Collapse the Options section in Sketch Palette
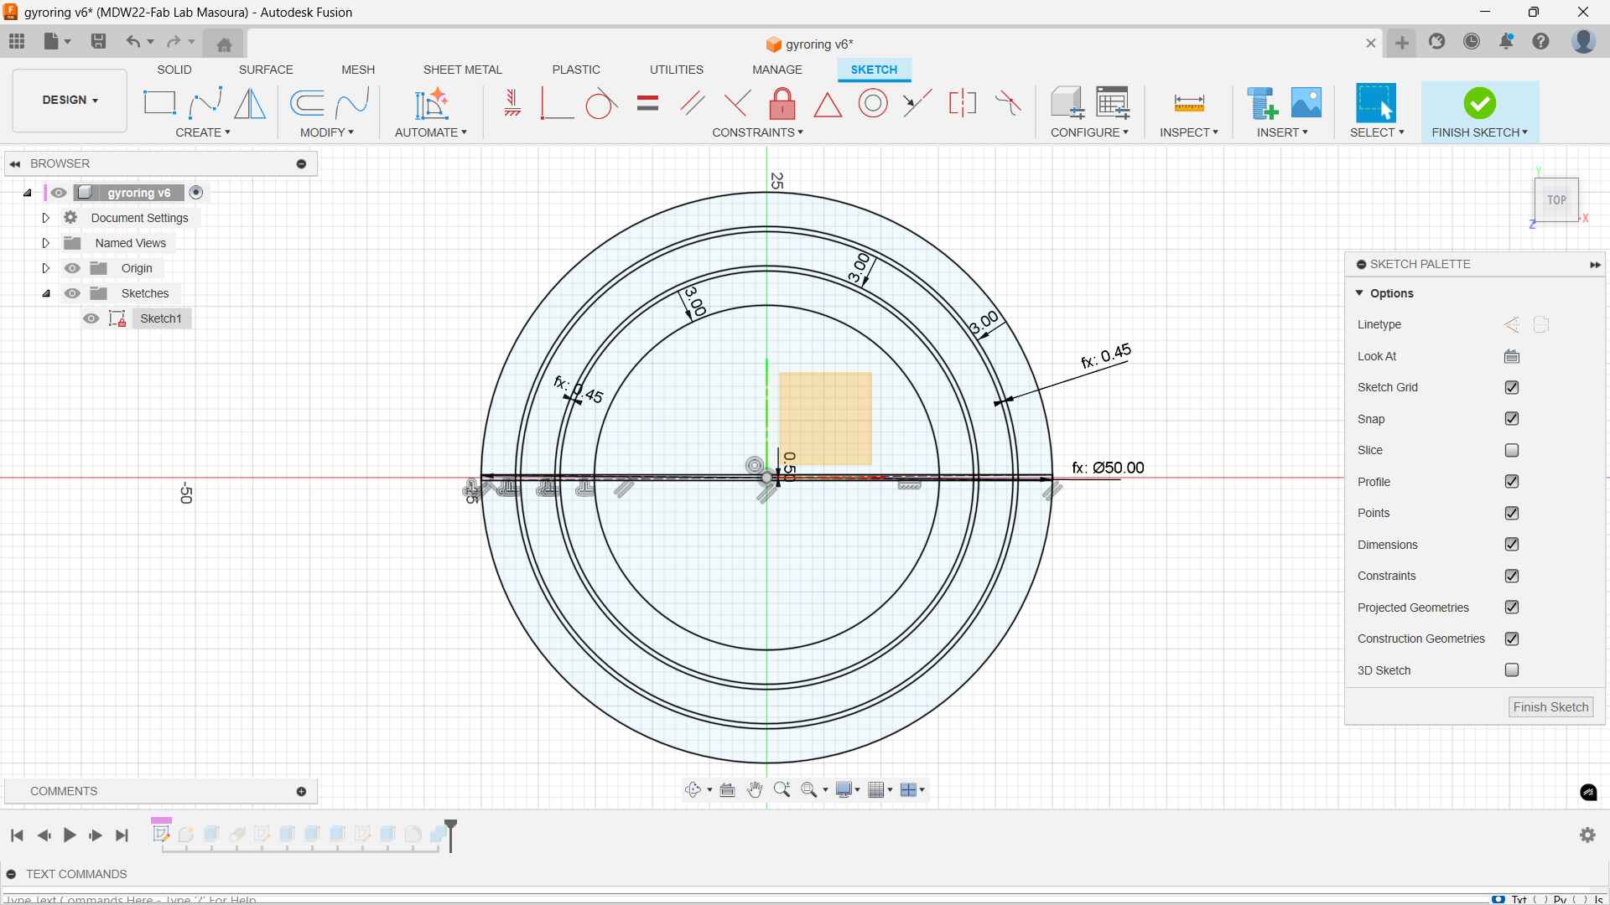This screenshot has height=905, width=1610. [1359, 293]
